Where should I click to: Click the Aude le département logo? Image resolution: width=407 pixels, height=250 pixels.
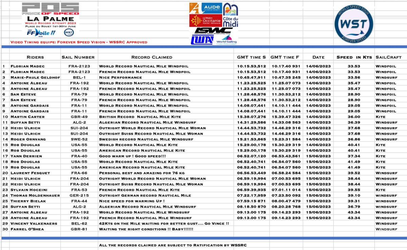tap(206, 8)
